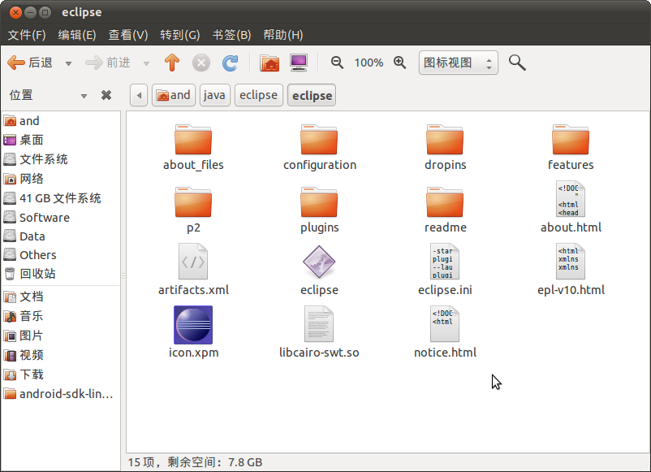
Task: Select the icon.xpm image thumbnail
Action: click(x=193, y=325)
